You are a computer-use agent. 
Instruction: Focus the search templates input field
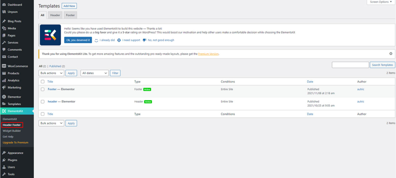pos(350,65)
